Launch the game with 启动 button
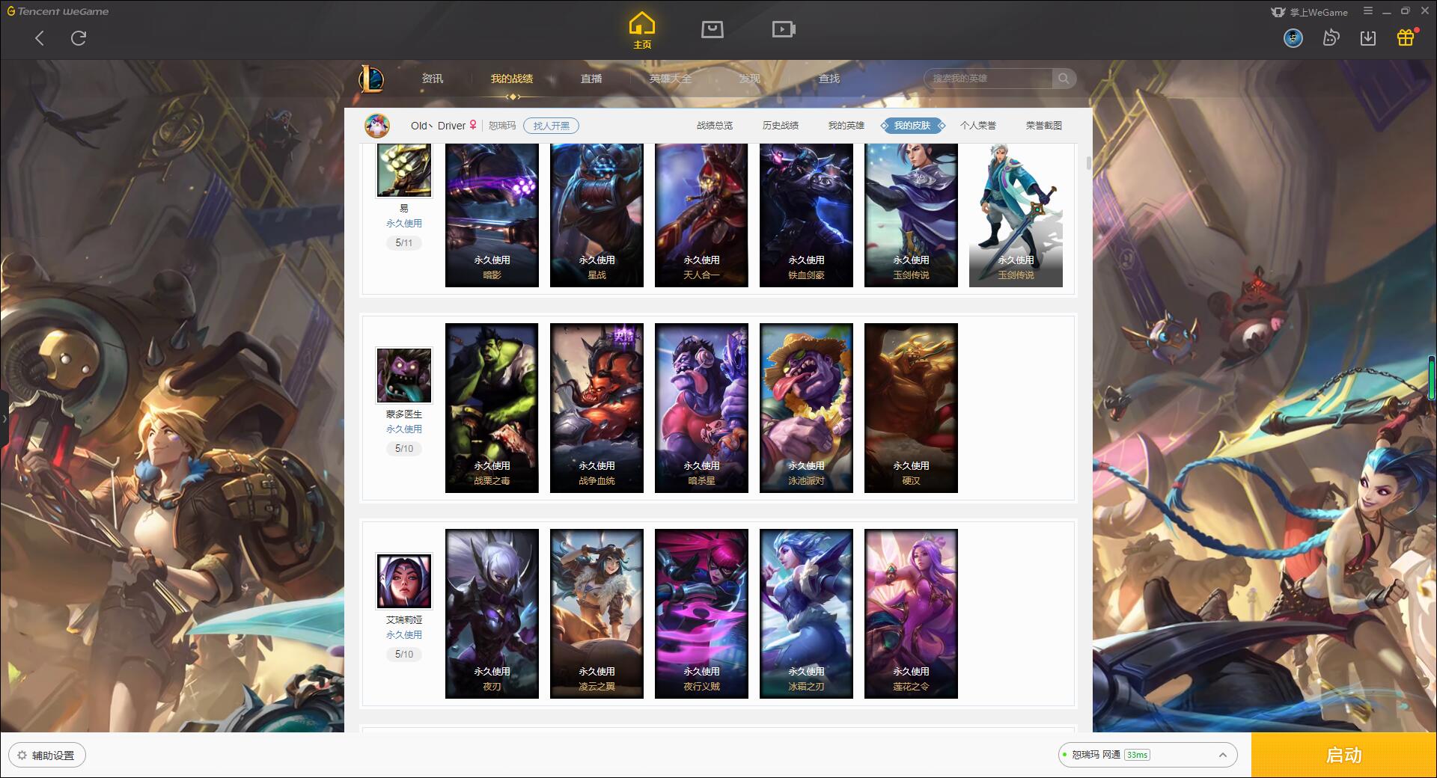Screen dimensions: 1437x778 1343,756
